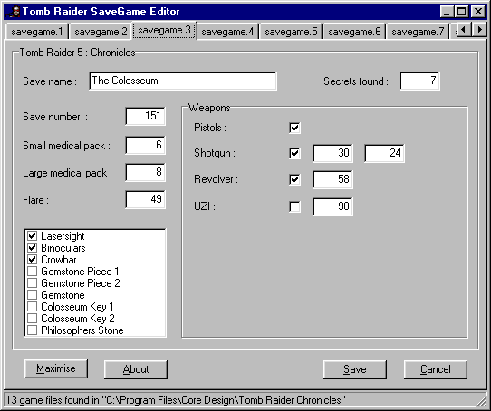Click the Small medical pack field

coord(145,145)
